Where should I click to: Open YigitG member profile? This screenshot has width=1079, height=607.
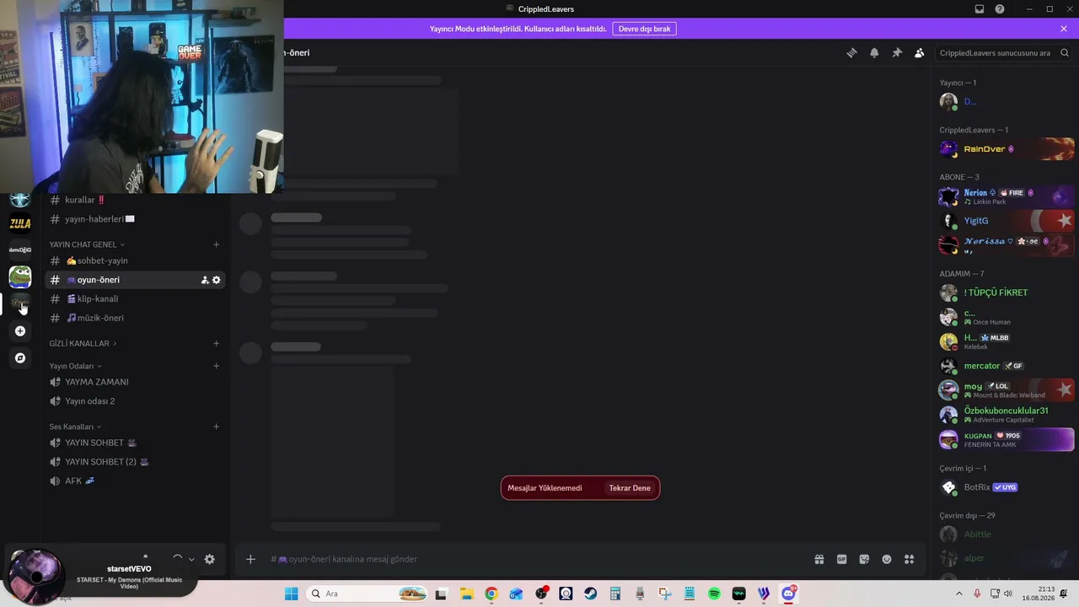pyautogui.click(x=1007, y=221)
